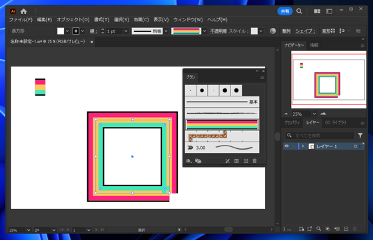This screenshot has width=373, height=240.
Task: Click Create New Sublayer icon
Action: [x=336, y=229]
